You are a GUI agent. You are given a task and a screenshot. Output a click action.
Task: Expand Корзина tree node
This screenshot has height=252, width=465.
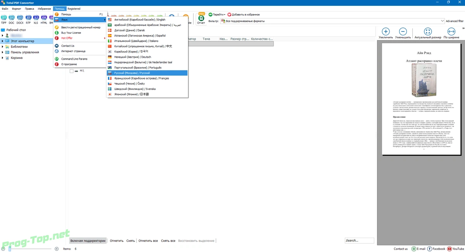[2, 58]
